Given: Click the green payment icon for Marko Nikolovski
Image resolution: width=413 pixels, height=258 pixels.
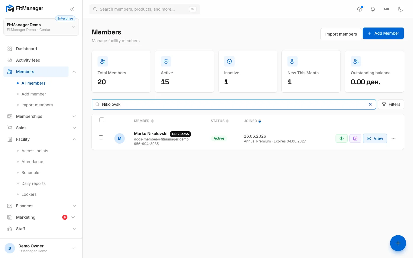Looking at the screenshot, I should click(x=342, y=138).
